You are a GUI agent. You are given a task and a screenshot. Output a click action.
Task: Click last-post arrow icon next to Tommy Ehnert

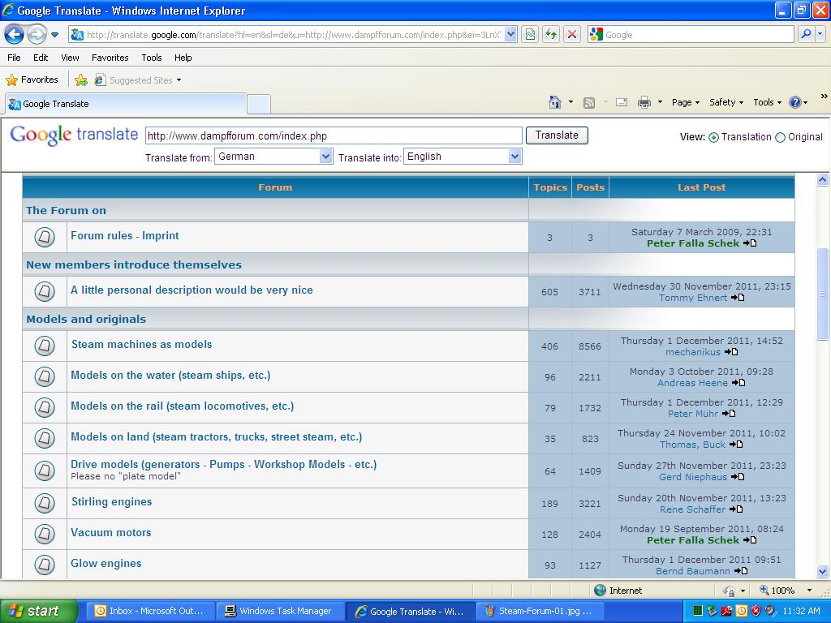click(738, 298)
